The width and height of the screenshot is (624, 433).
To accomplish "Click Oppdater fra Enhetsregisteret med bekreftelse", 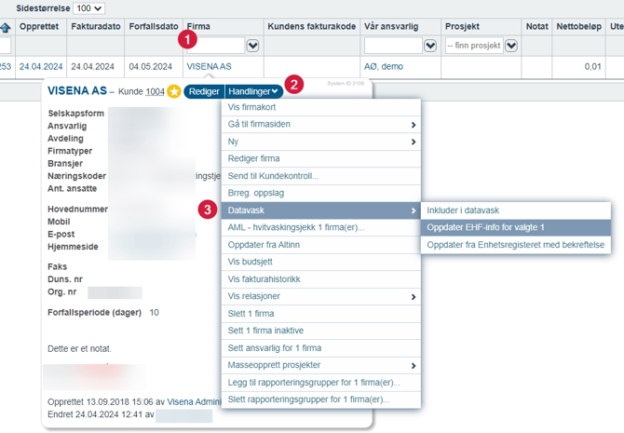I will 515,246.
